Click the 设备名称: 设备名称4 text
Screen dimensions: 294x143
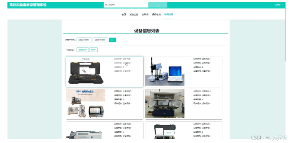[x=202, y=91]
